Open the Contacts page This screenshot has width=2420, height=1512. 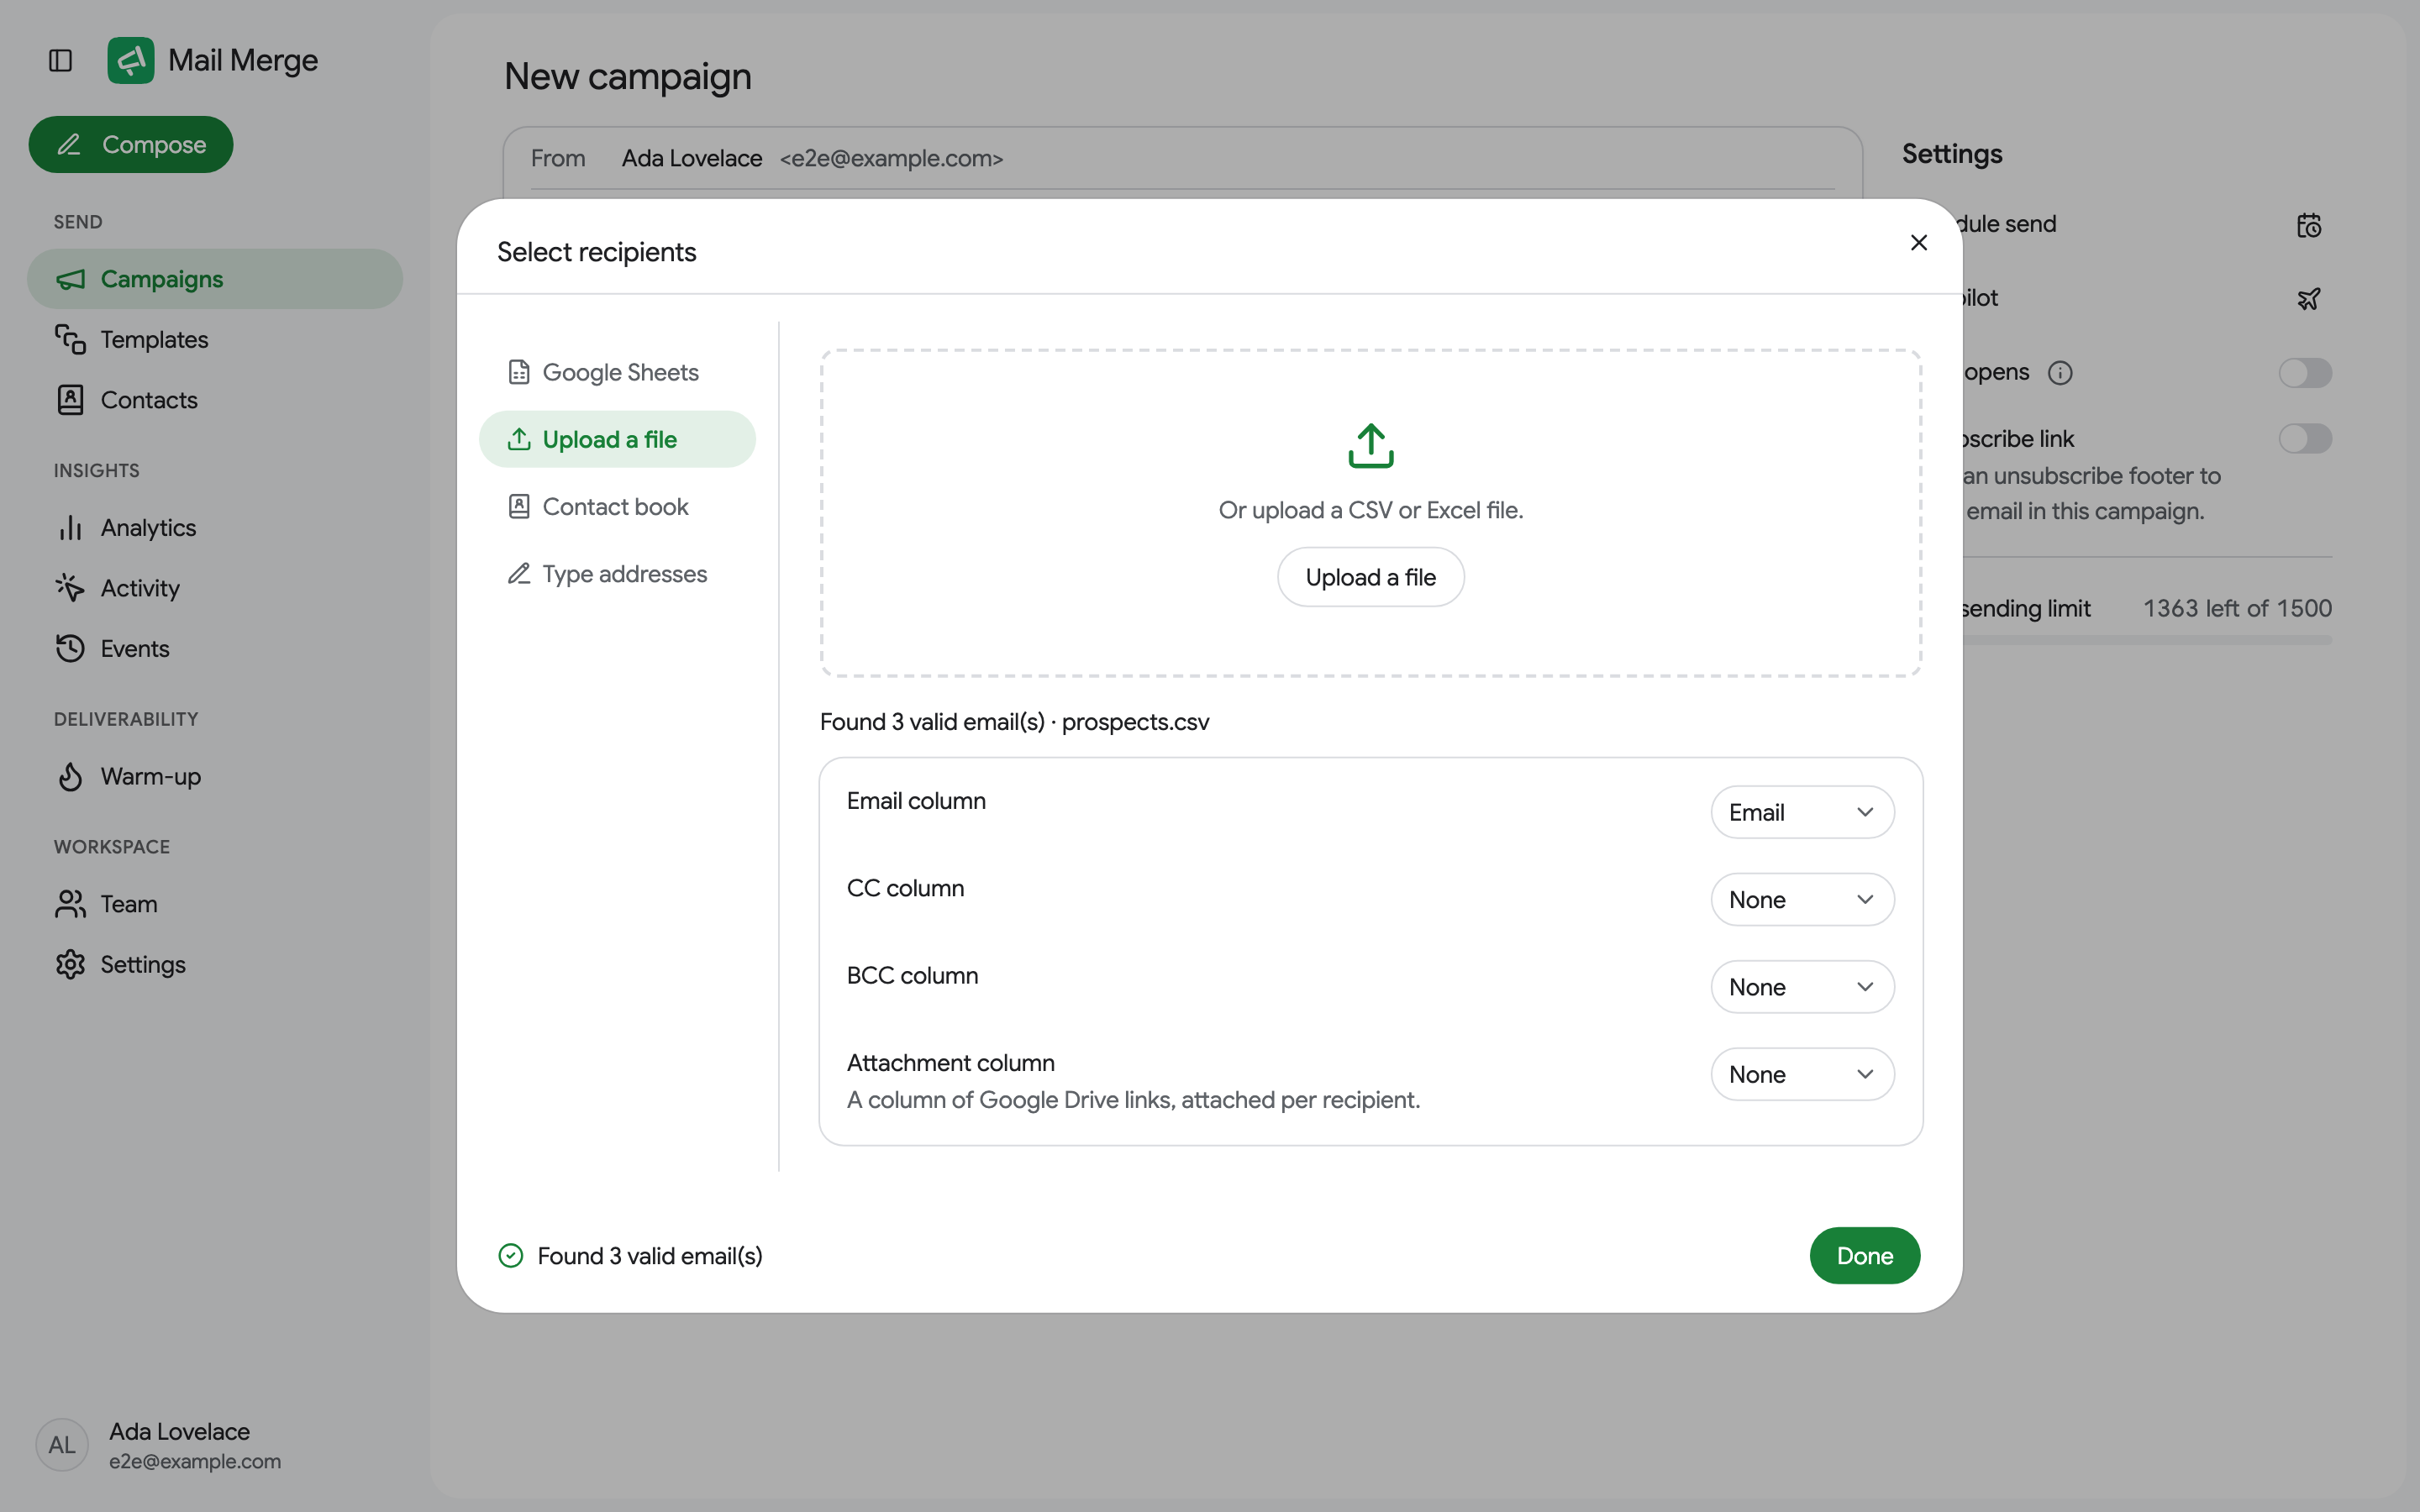[x=215, y=400]
